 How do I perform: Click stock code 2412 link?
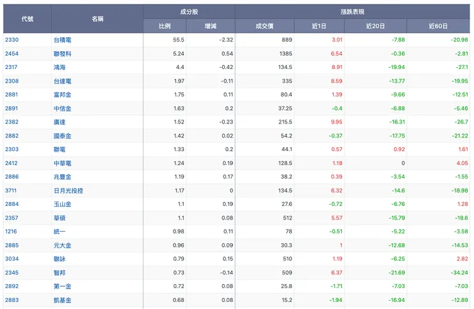(x=12, y=163)
